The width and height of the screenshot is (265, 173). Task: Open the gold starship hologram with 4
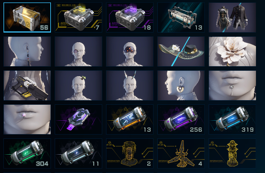[x=181, y=153]
